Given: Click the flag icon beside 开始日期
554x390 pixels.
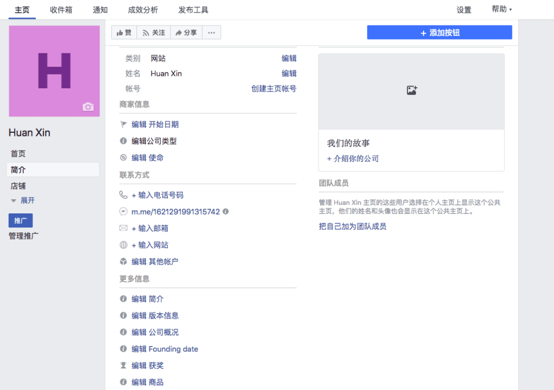Looking at the screenshot, I should tap(123, 125).
